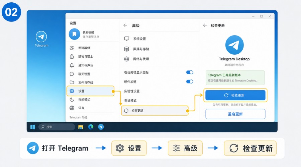Click the 高级 panel header title
This screenshot has height=167, width=301.
coord(136,25)
